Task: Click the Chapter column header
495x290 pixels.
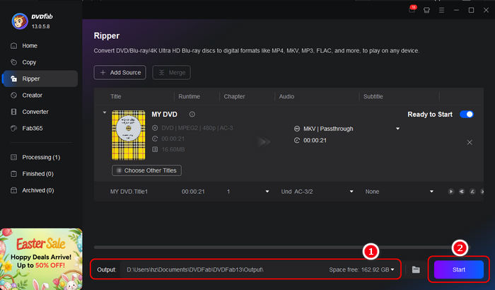Action: (x=234, y=96)
